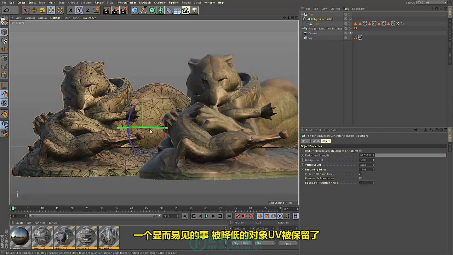Select the Polygon Reduction Instance object
Image resolution: width=453 pixels, height=255 pixels.
pyautogui.click(x=325, y=29)
